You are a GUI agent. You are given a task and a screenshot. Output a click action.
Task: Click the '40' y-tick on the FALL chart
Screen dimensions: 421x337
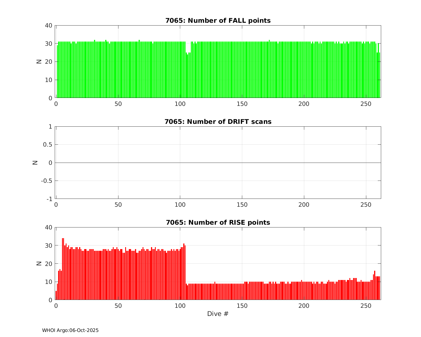coord(48,26)
